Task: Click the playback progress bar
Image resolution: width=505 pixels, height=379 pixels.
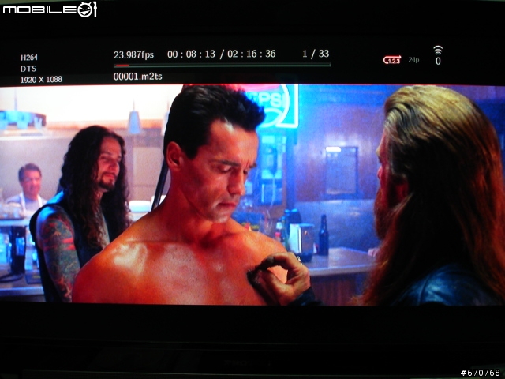Action: [223, 65]
